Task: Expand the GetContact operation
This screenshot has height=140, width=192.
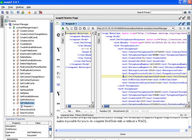Action: click(x=14, y=73)
